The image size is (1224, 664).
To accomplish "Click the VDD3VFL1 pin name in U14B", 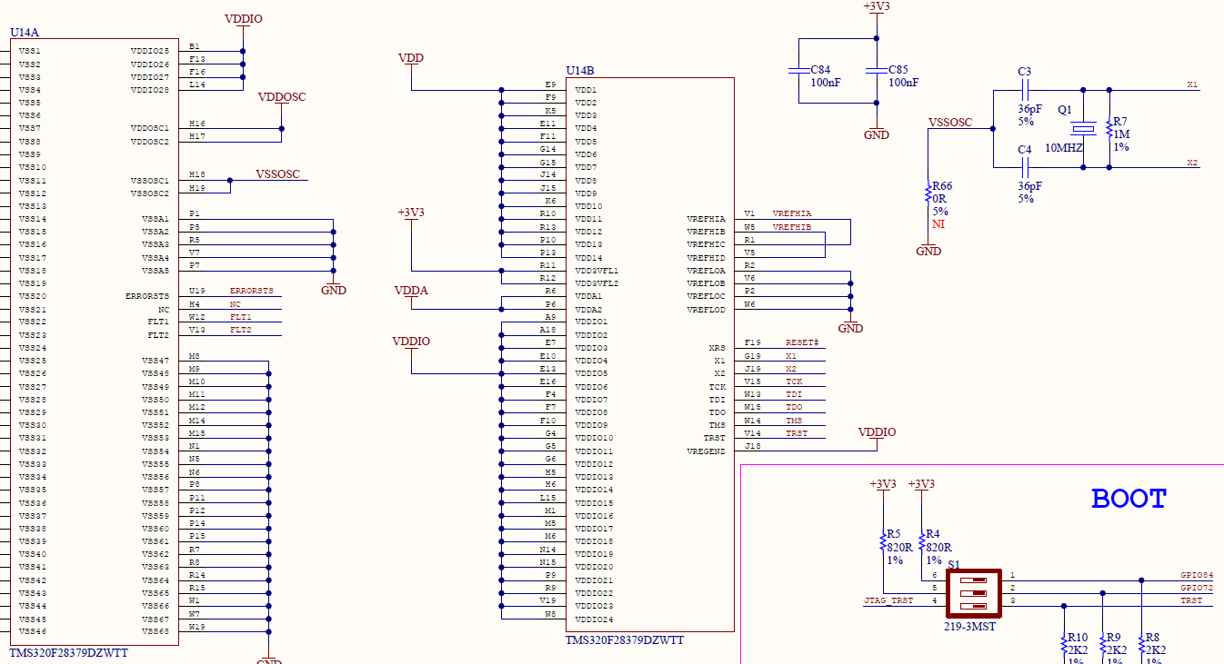I will click(x=597, y=271).
